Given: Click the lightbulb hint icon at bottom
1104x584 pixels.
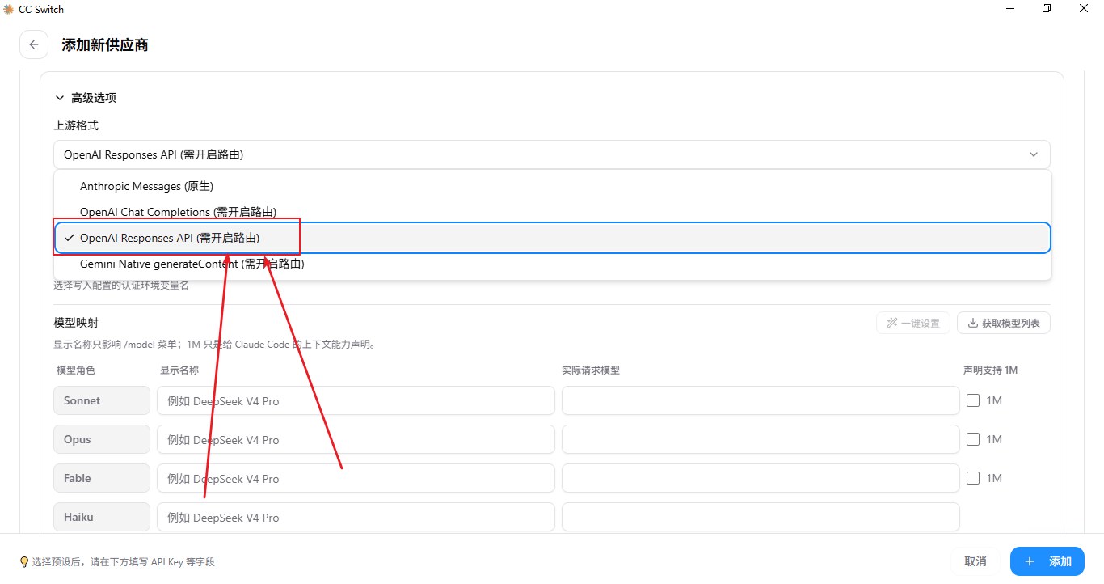Looking at the screenshot, I should coord(24,561).
